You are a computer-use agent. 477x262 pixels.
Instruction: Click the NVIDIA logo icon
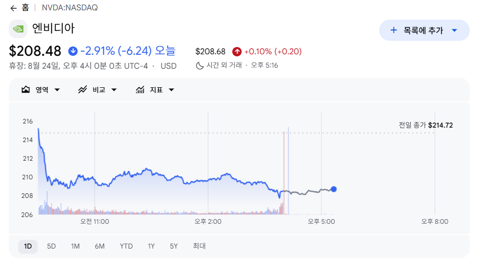click(x=18, y=29)
